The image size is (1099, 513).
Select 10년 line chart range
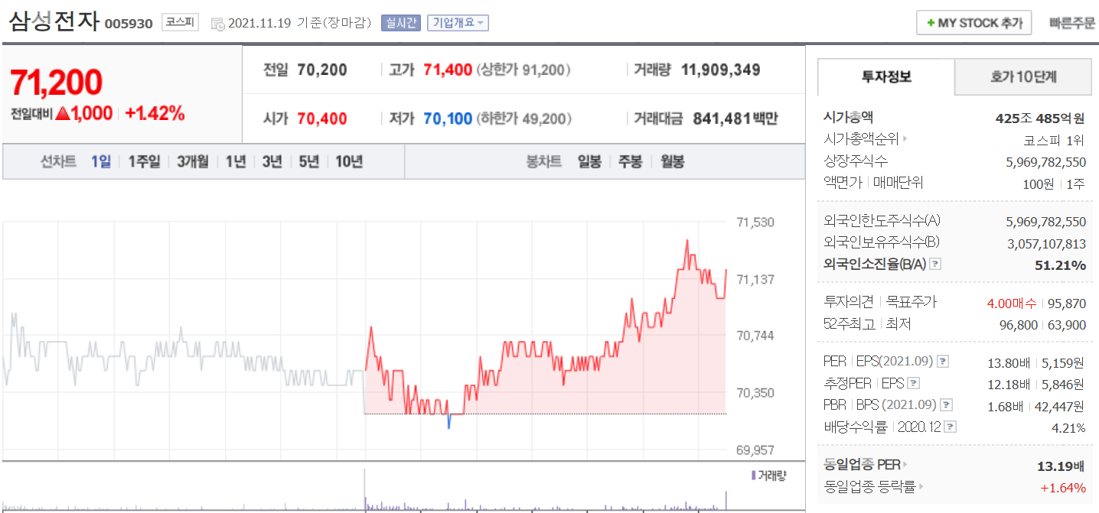[349, 161]
